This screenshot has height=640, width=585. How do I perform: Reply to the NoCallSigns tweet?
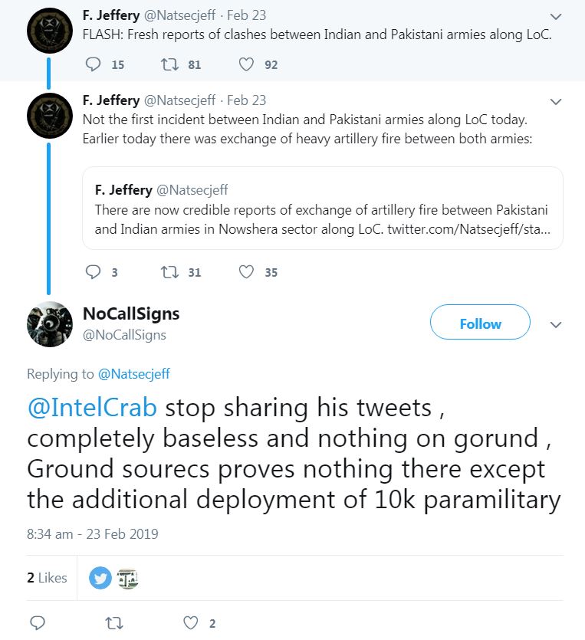(37, 623)
